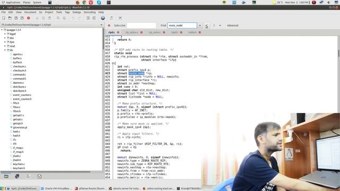Select the keychain.h file in tree
The height and width of the screenshot is (191, 340).
click(19, 168)
